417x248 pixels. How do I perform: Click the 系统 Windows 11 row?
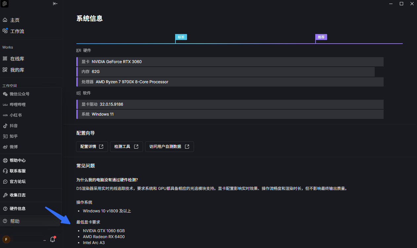coord(230,114)
